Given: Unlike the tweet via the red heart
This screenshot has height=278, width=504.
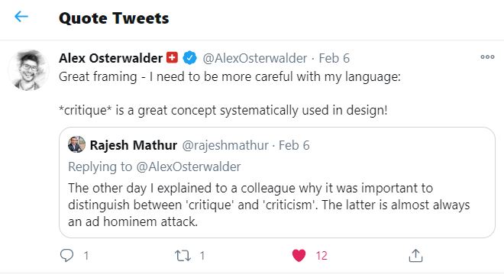Looking at the screenshot, I should click(299, 256).
